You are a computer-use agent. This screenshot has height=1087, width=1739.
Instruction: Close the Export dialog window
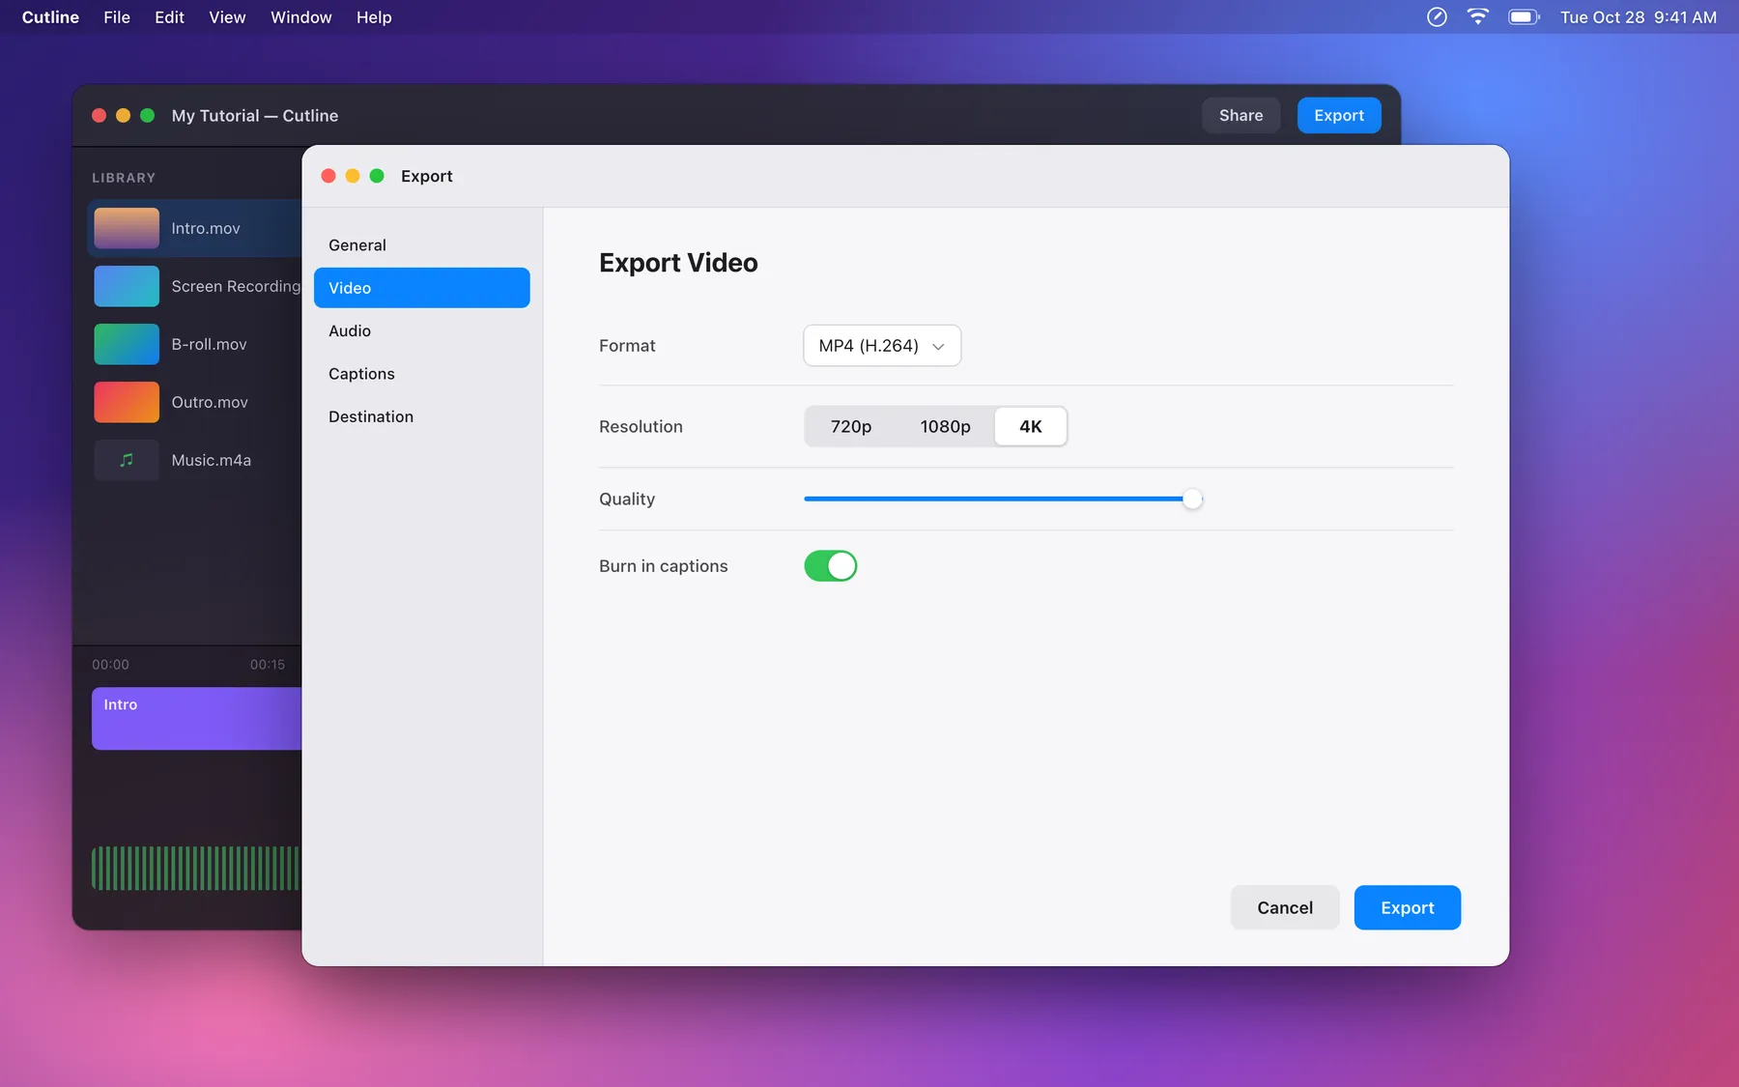click(328, 176)
